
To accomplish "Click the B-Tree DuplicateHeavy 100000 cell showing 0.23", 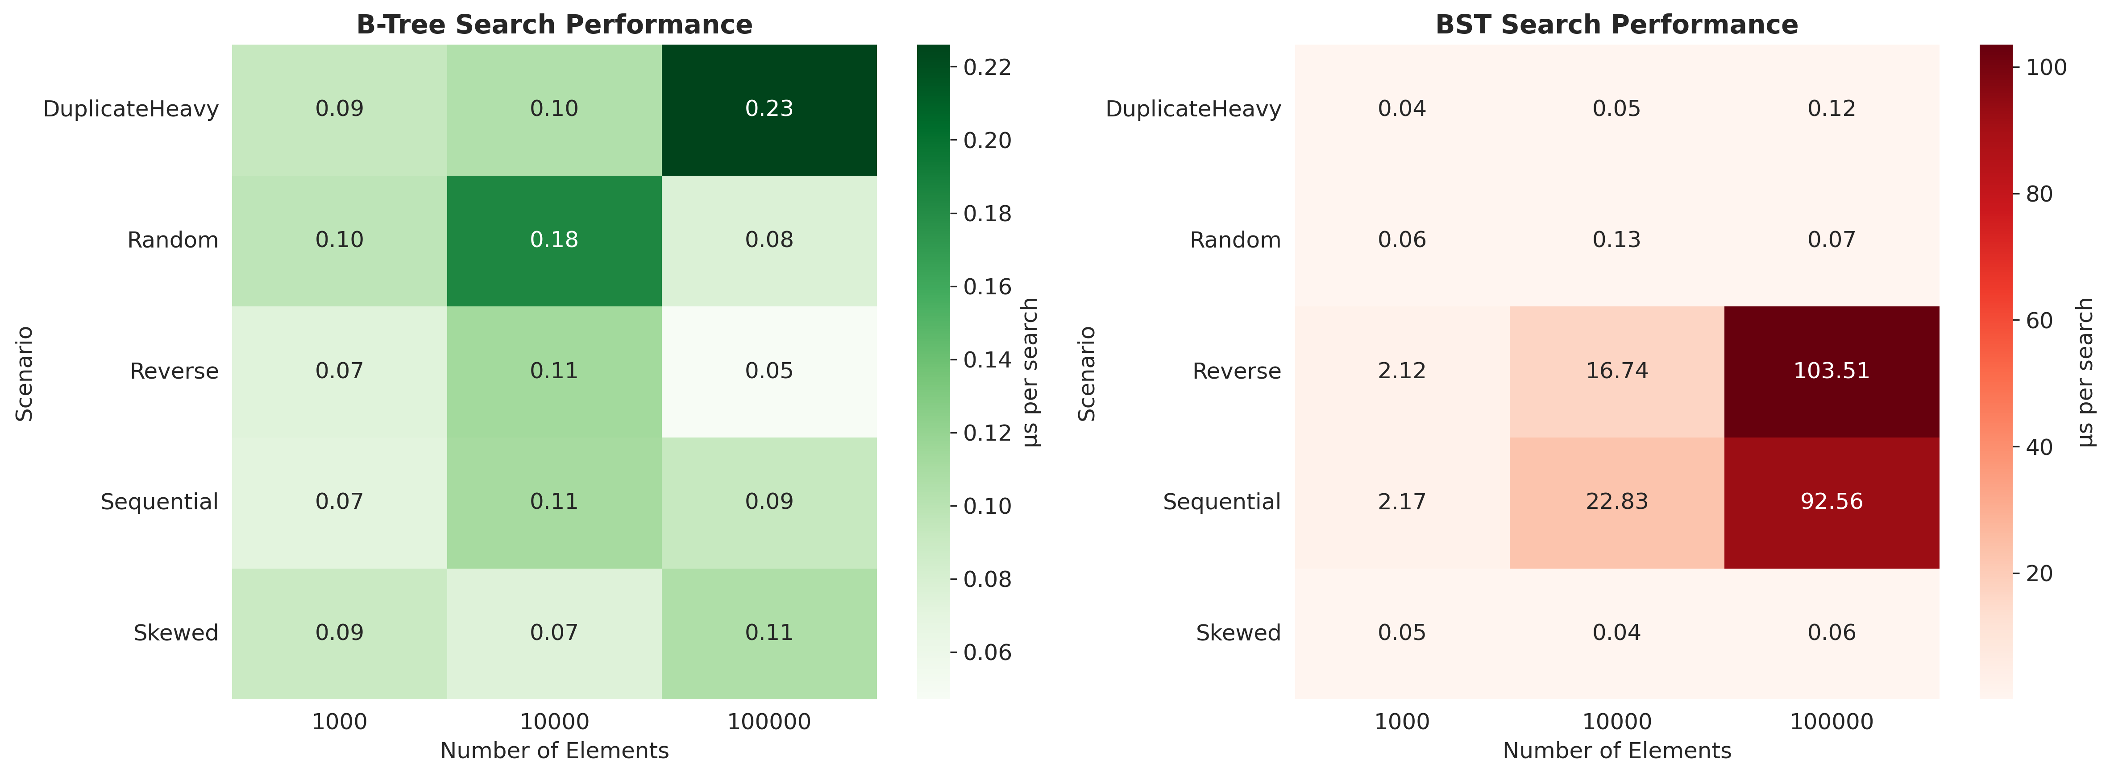I will pos(768,109).
